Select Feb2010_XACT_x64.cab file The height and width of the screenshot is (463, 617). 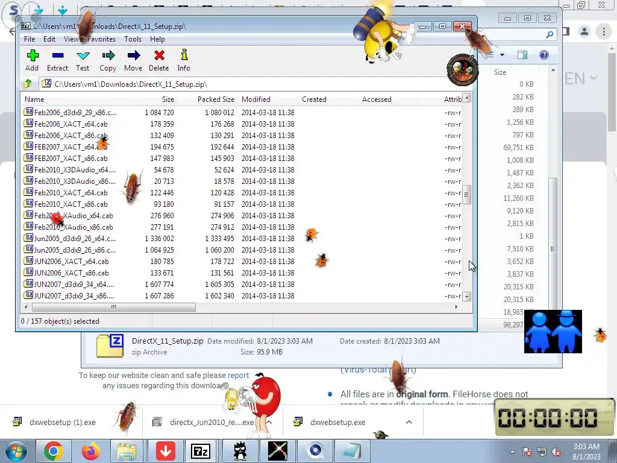[71, 192]
